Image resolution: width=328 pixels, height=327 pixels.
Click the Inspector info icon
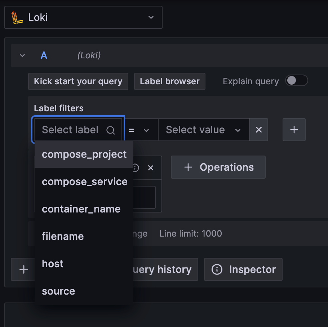point(217,270)
